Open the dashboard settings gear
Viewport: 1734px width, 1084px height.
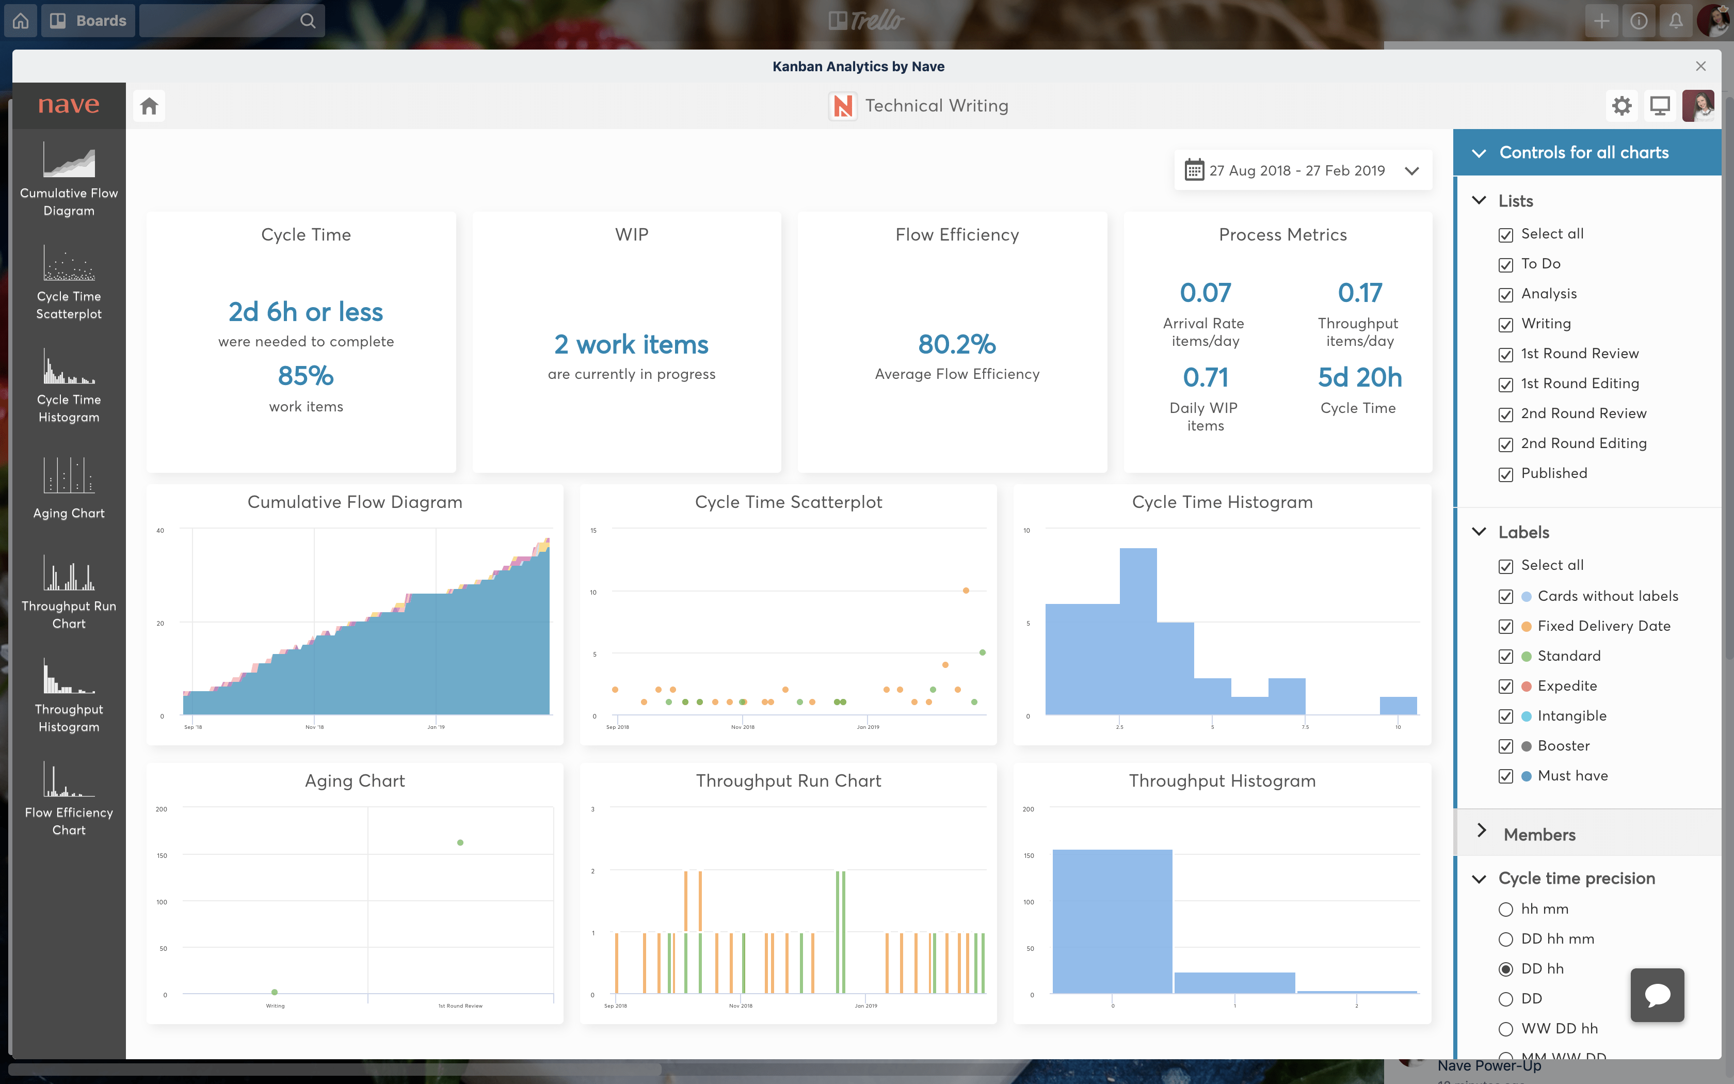(1622, 105)
